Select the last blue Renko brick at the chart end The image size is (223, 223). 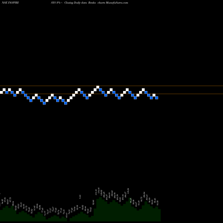click(x=157, y=98)
